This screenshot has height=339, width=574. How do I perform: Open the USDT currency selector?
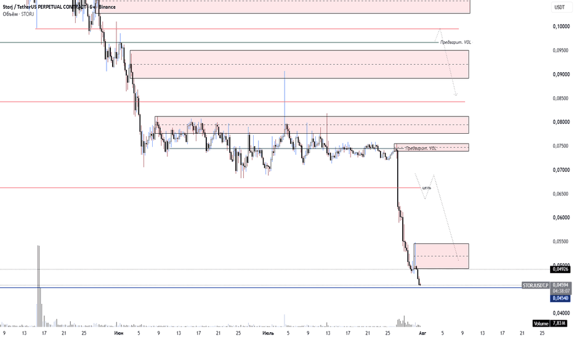coord(559,7)
